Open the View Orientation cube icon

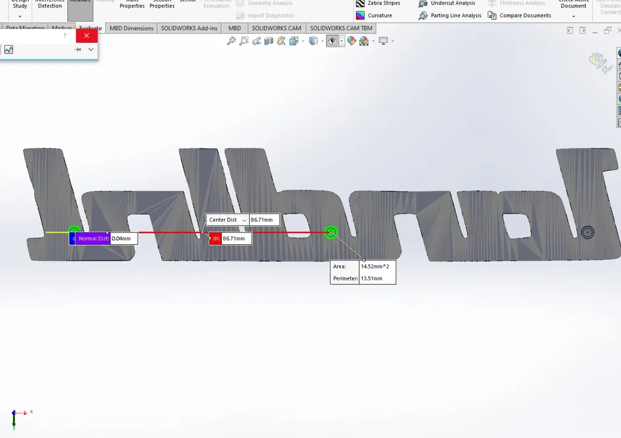[294, 41]
